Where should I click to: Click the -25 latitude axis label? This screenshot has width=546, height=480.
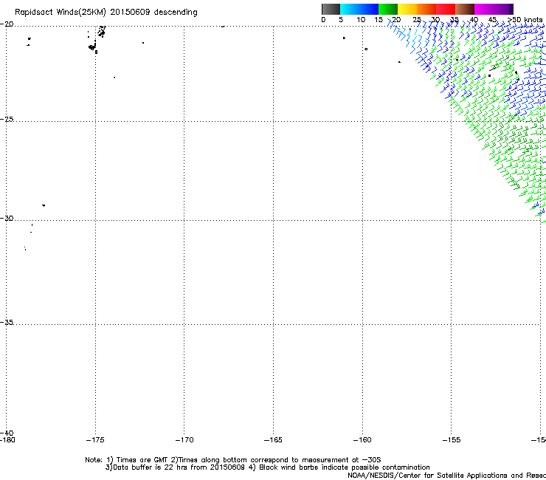7,120
